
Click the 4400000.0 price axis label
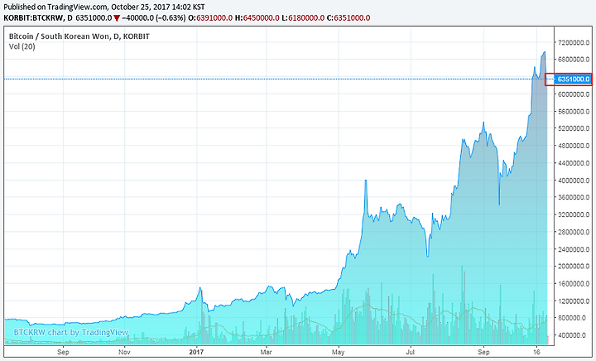(x=574, y=163)
